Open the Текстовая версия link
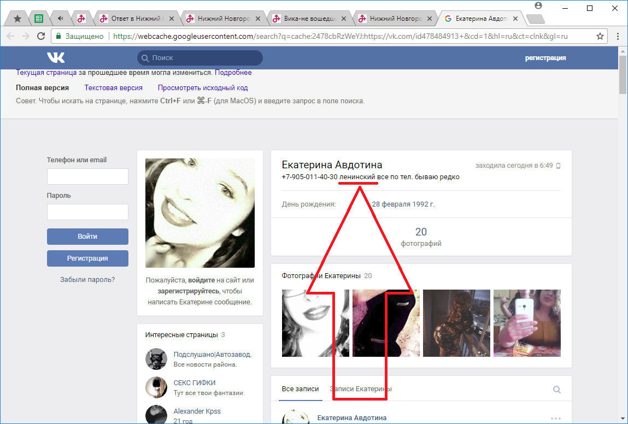This screenshot has height=424, width=628. click(113, 87)
